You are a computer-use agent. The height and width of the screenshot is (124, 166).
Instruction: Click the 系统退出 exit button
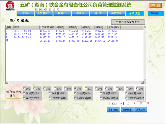tap(155, 13)
